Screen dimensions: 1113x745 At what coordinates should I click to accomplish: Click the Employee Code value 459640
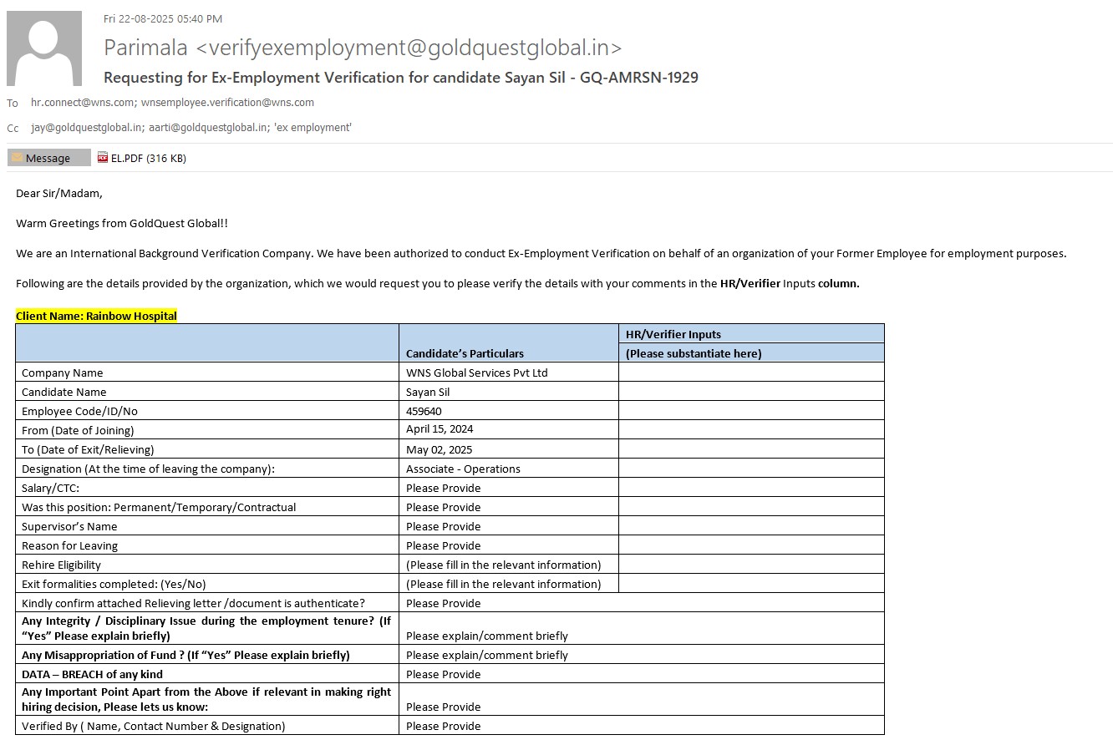point(424,411)
